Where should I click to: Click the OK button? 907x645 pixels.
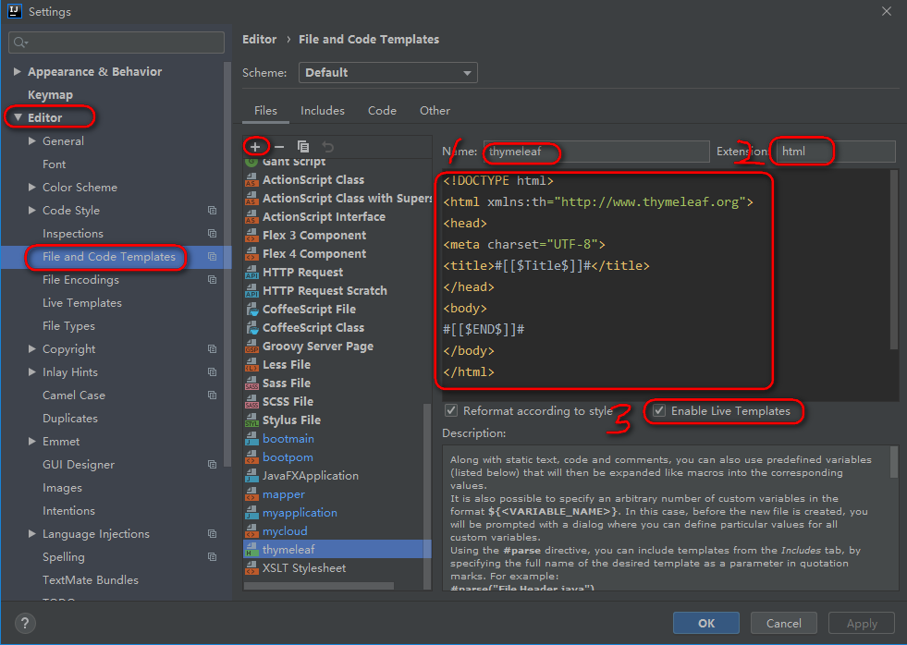point(706,623)
